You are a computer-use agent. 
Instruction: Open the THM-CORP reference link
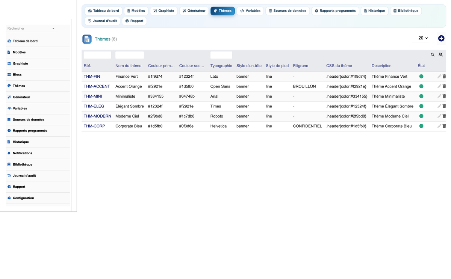pos(94,126)
